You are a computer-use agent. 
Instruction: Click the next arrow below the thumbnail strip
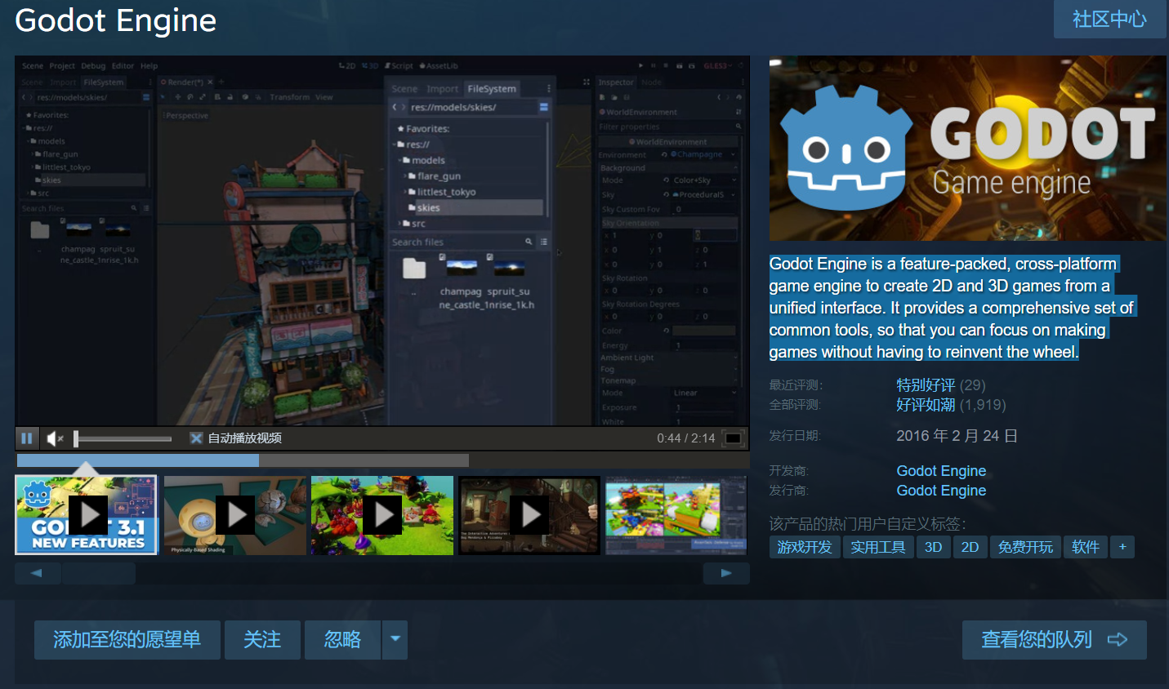726,573
